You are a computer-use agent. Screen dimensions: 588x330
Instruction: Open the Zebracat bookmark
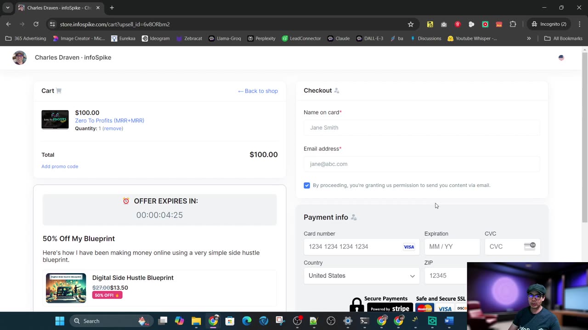[x=189, y=38]
